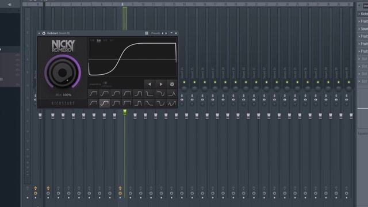Click the speaker icon above the effects slot list
The height and width of the screenshot is (207, 368).
click(360, 5)
